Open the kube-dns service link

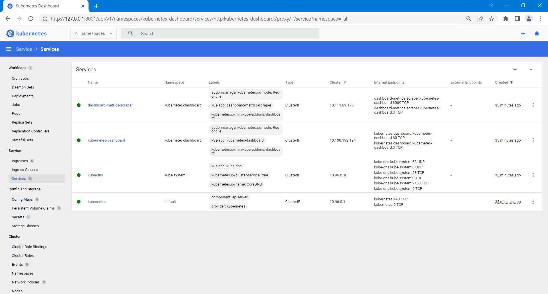tap(95, 175)
